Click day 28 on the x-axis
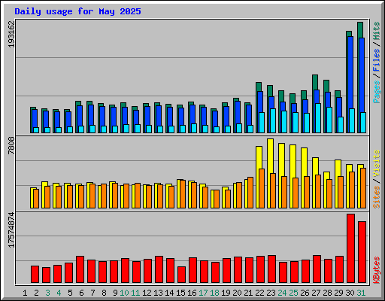Image resolution: width=385 pixels, height=301 pixels. point(327,293)
